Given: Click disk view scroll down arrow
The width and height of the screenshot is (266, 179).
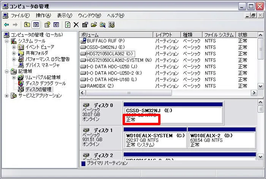Looking at the screenshot, I should (261, 157).
